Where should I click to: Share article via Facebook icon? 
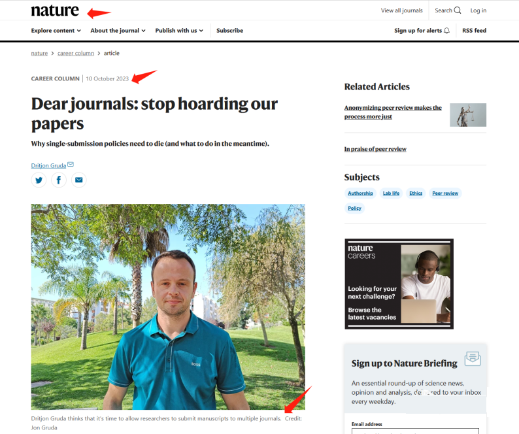59,180
